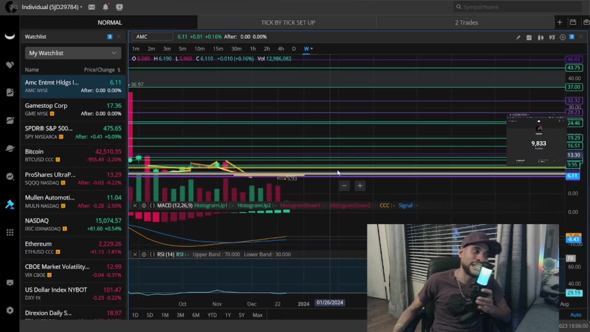Click the Webull logo in the sidebar
Viewport: 590px width, 332px height.
pos(10,37)
